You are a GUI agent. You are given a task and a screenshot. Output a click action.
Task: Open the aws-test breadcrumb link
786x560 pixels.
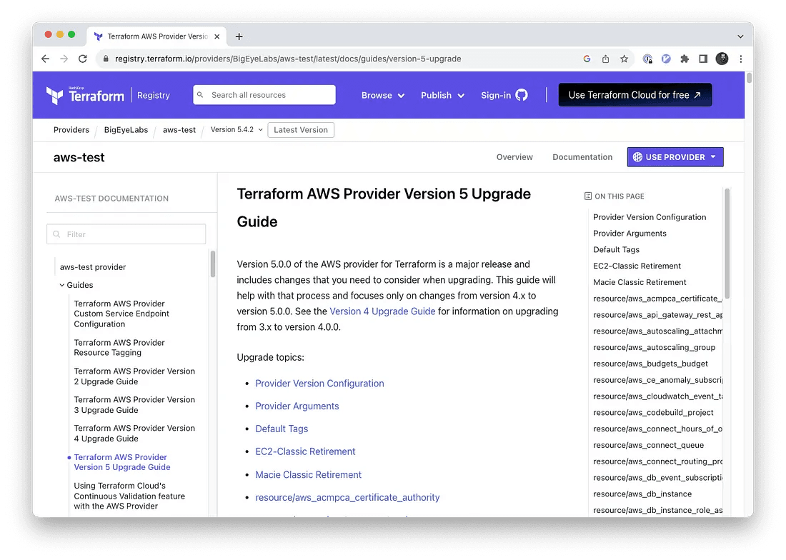point(179,130)
